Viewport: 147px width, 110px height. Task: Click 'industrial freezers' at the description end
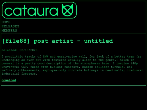point(19,74)
